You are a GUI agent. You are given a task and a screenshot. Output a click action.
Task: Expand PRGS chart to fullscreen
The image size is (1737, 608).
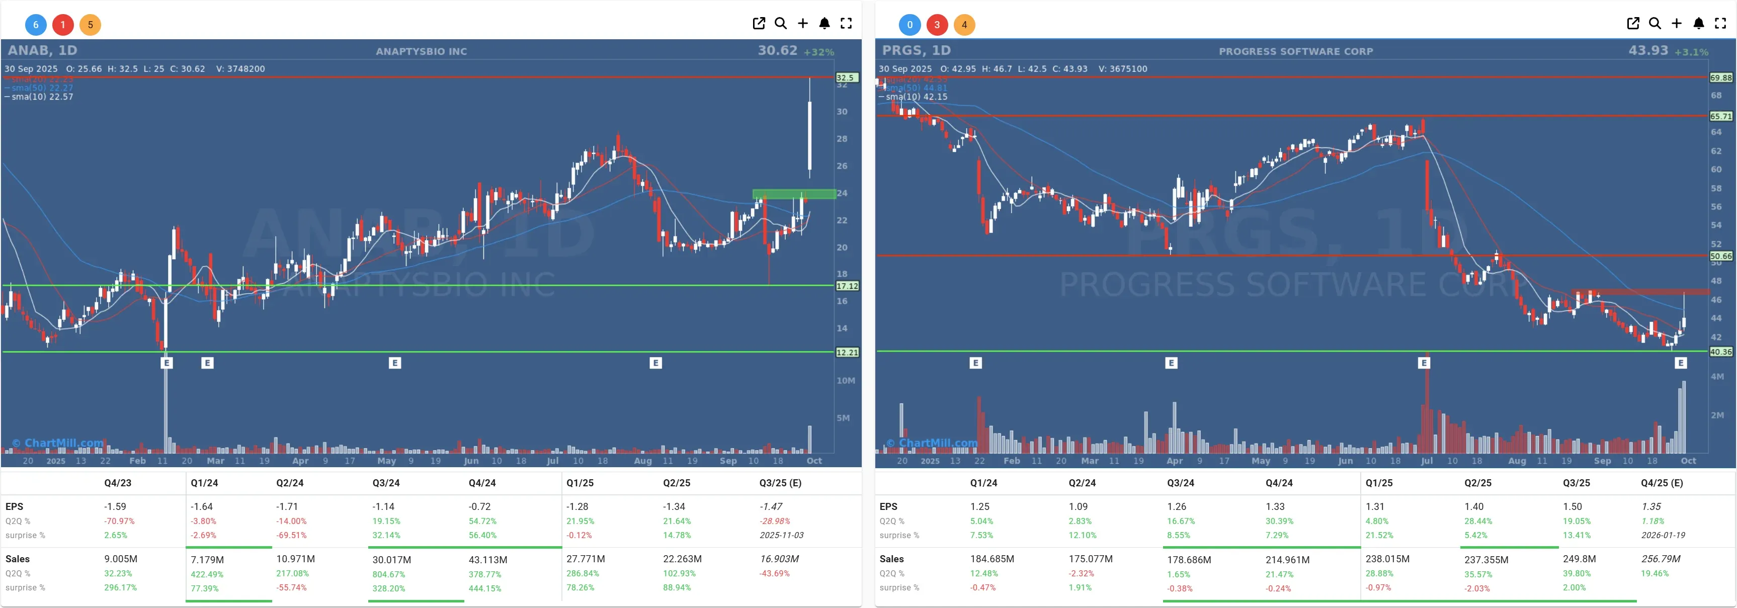click(1720, 24)
